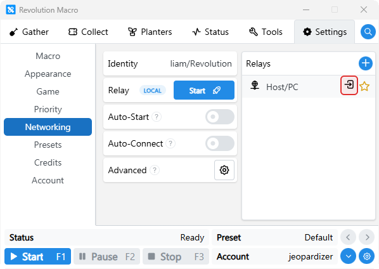Close the Revolution Macro window

pos(364,10)
